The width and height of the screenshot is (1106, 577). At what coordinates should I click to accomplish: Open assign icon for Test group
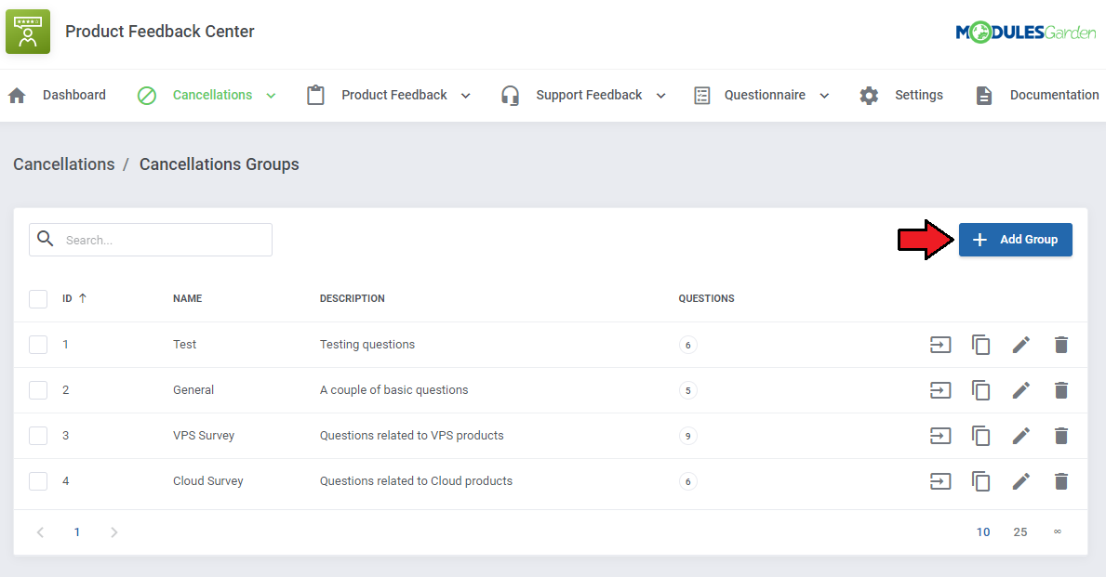tap(940, 345)
